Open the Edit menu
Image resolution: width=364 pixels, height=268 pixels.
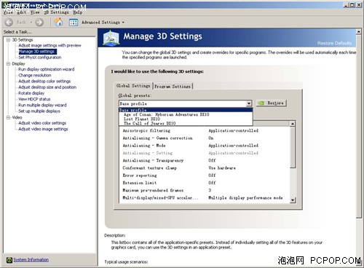coord(22,12)
